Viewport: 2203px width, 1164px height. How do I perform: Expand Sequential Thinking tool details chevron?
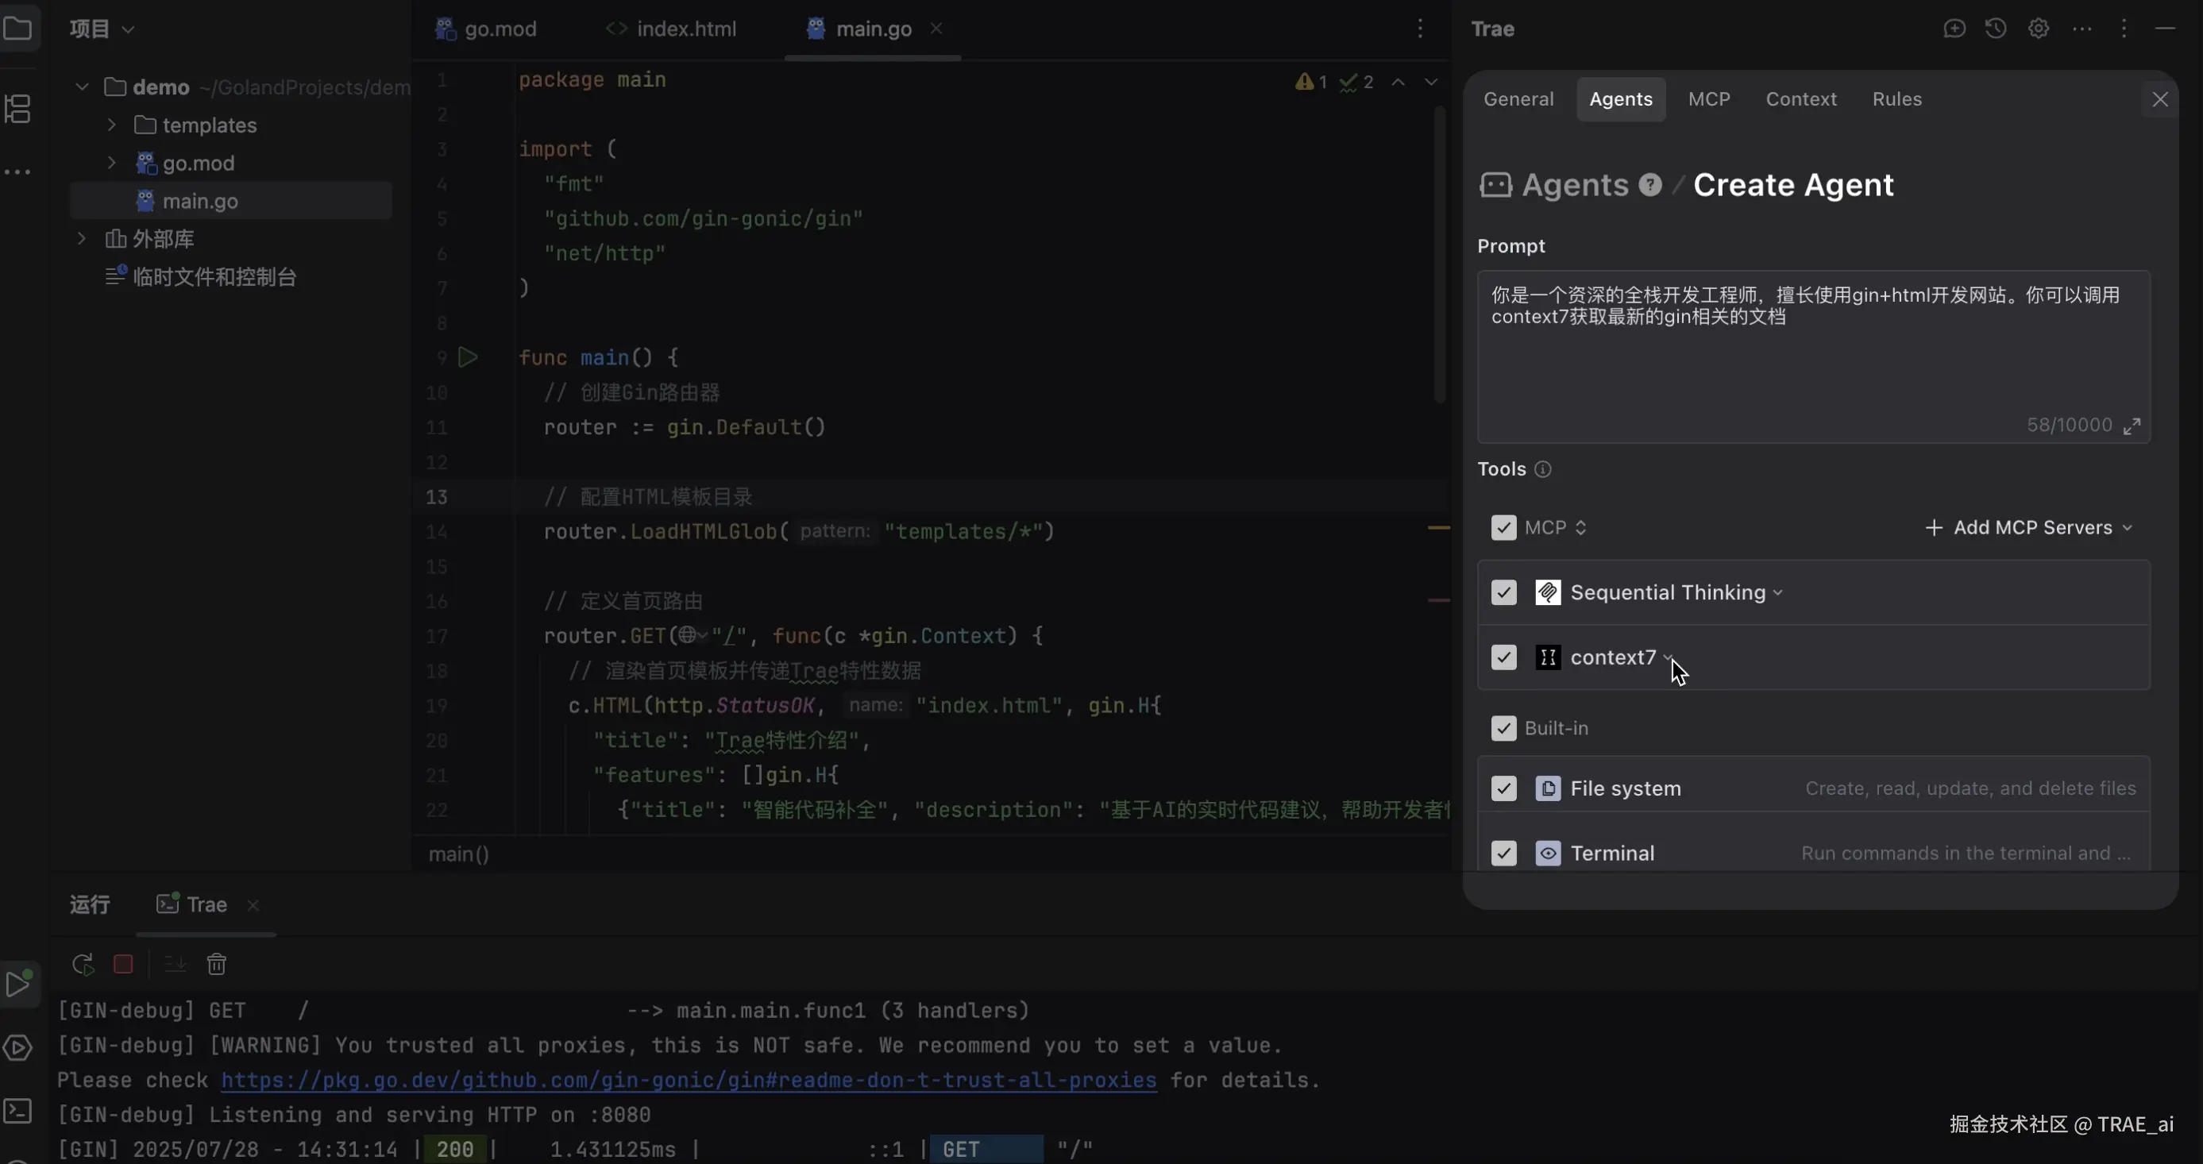pyautogui.click(x=1779, y=592)
